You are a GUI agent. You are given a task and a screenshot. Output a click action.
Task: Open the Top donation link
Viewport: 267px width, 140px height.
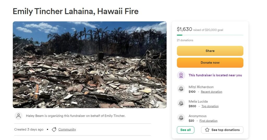pyautogui.click(x=210, y=106)
